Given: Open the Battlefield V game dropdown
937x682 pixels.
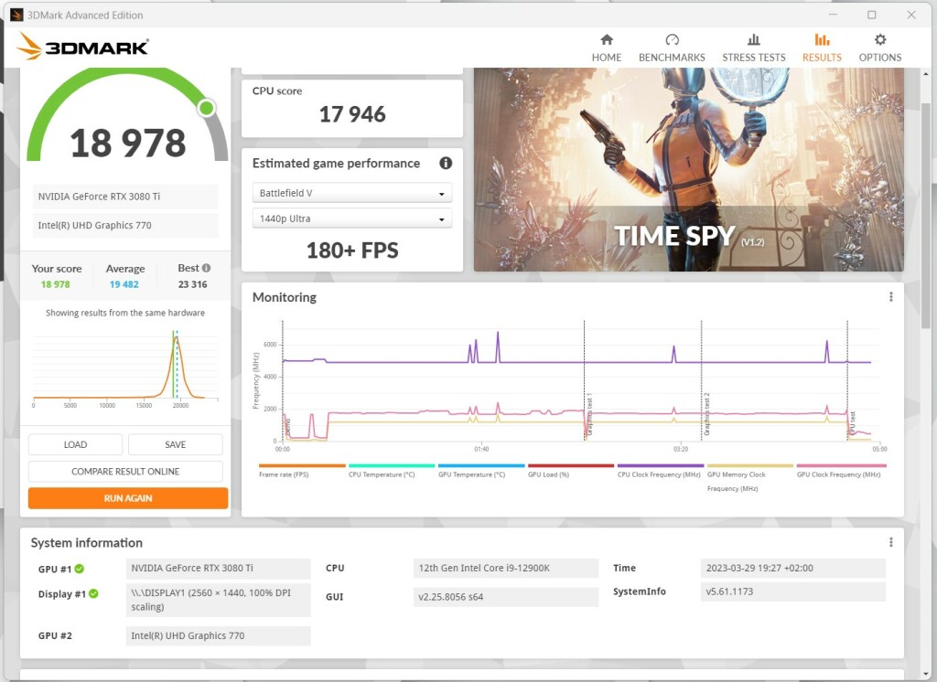Looking at the screenshot, I should [x=351, y=192].
